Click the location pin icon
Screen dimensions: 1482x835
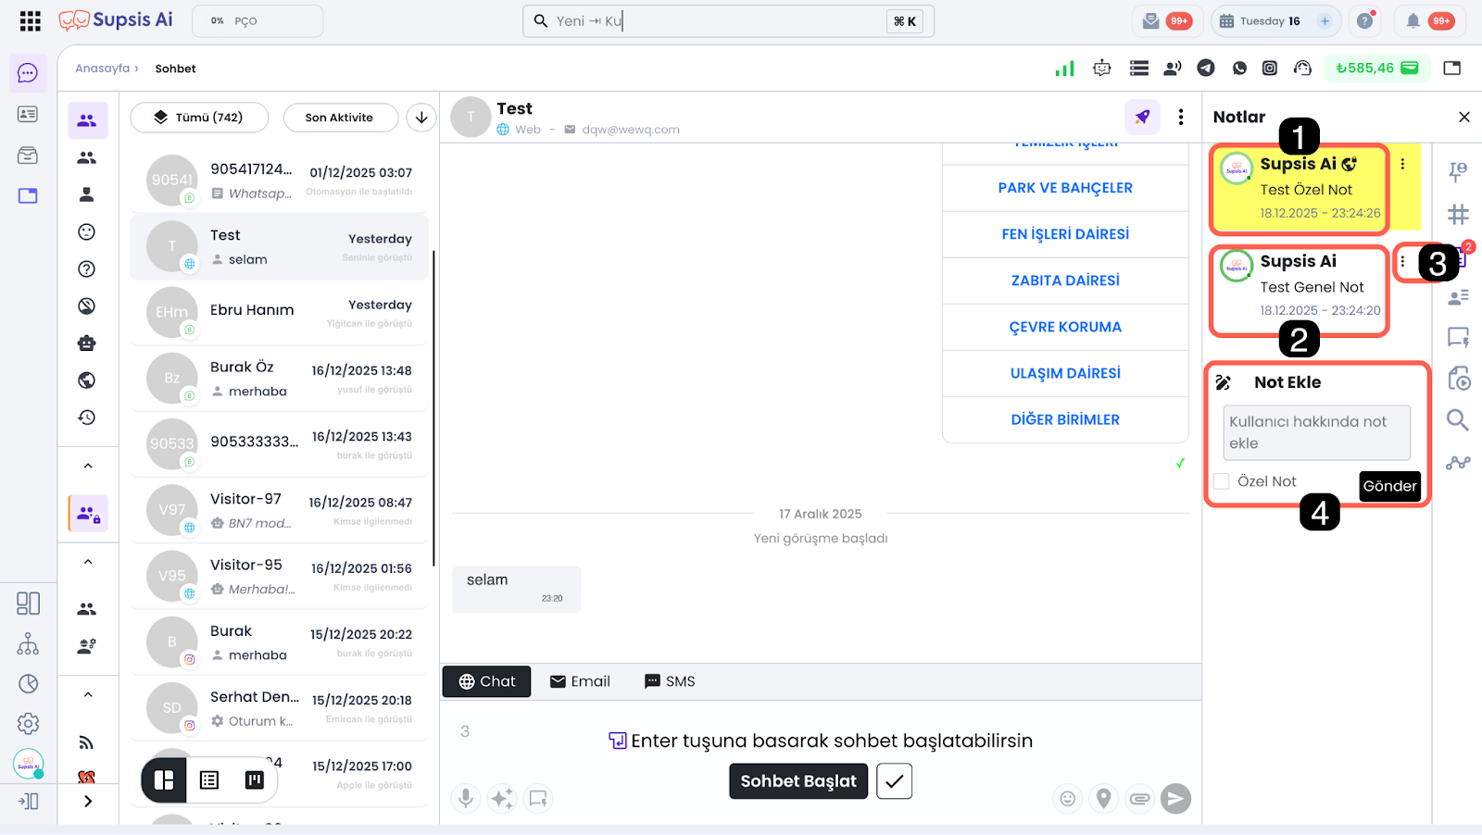pyautogui.click(x=1103, y=798)
